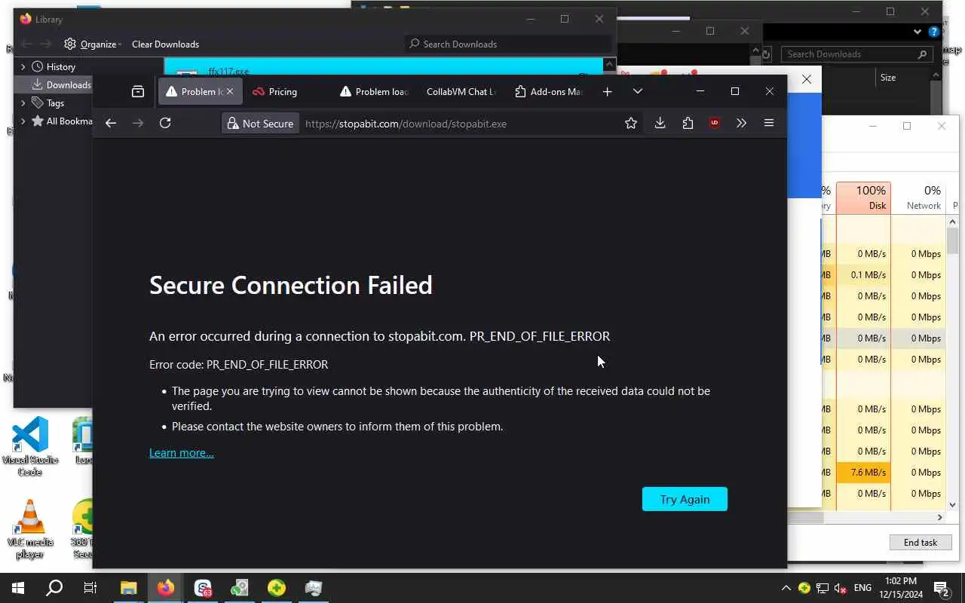Open the Learn more link
The width and height of the screenshot is (965, 603).
181,453
